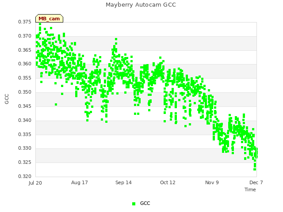283x212 pixels.
Task: Click the 0.325 y-axis value
Action: (x=25, y=162)
